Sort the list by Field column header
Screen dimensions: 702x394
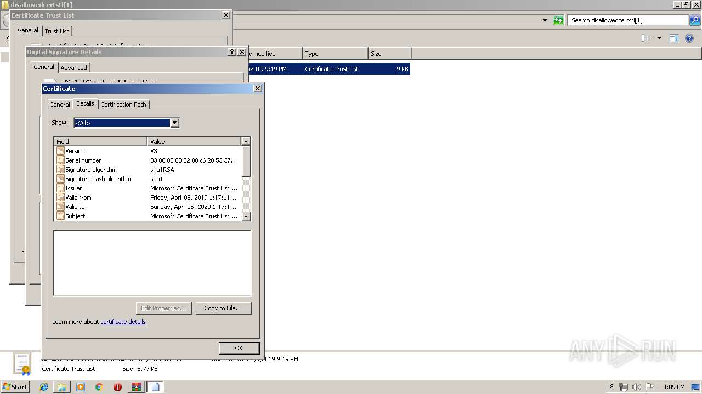(x=100, y=141)
